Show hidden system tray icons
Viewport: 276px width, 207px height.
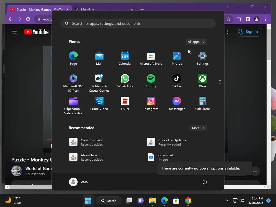pyautogui.click(x=227, y=201)
